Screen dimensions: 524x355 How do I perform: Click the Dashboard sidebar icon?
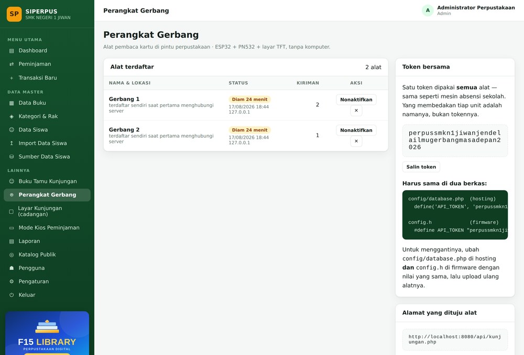12,51
